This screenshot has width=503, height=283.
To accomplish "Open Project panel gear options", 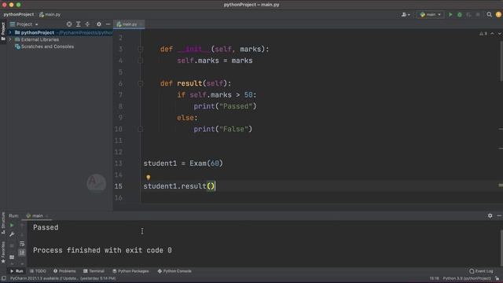I will tap(99, 24).
